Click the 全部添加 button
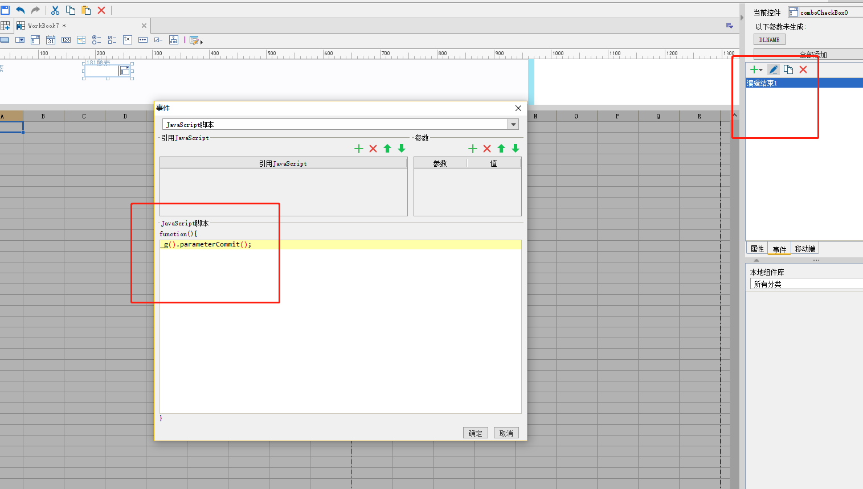 [x=808, y=55]
